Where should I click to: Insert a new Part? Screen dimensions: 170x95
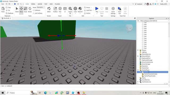pos(60,9)
